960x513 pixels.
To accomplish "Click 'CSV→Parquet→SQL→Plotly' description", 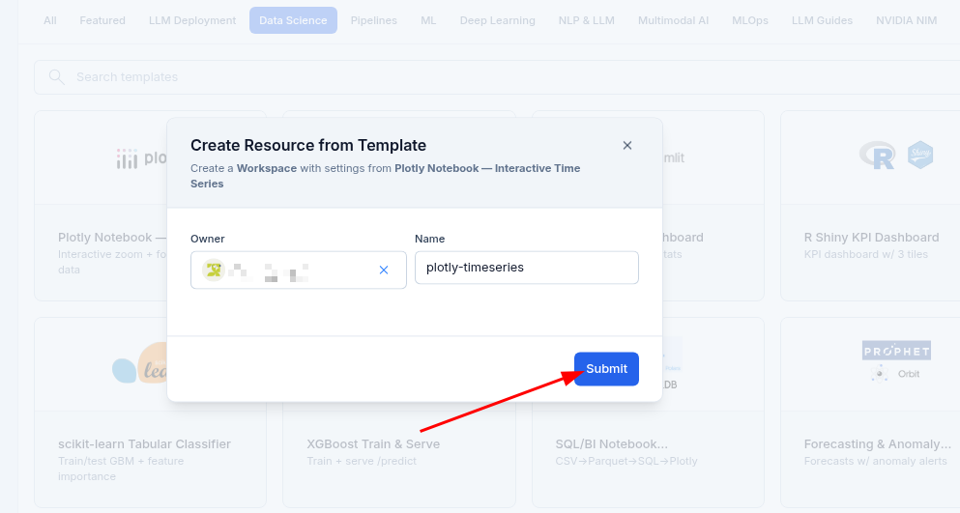I will [626, 461].
